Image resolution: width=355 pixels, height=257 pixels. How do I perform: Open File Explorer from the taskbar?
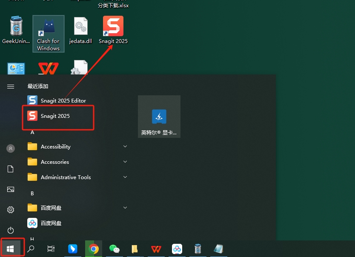pyautogui.click(x=135, y=249)
